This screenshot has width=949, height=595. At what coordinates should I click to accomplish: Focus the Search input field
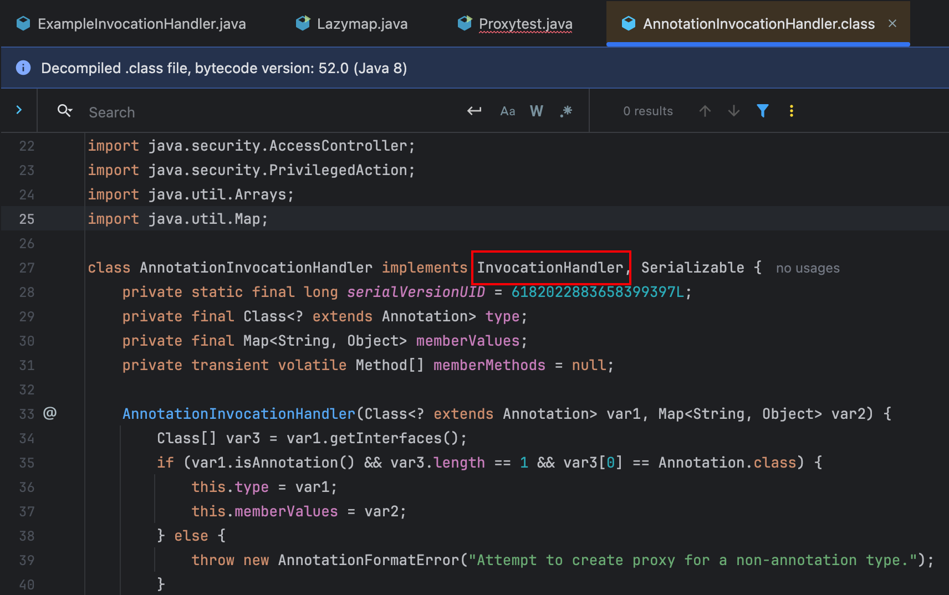[x=272, y=112]
